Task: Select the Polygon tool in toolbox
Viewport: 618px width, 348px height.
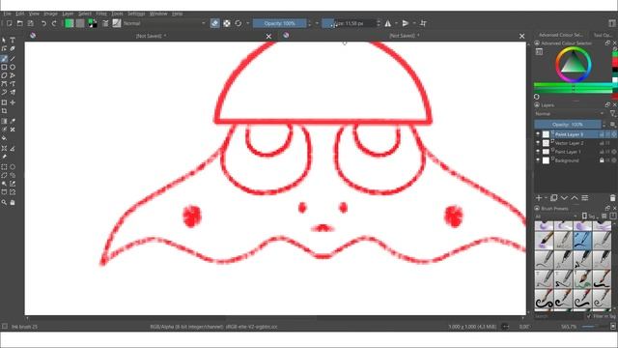Action: tap(4, 75)
